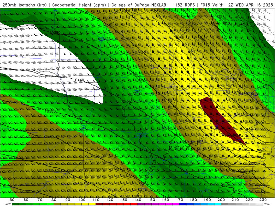Click the 'College of DuPage NEXLAB' text
Image resolution: width=275 pixels, height=206 pixels.
(x=139, y=5)
